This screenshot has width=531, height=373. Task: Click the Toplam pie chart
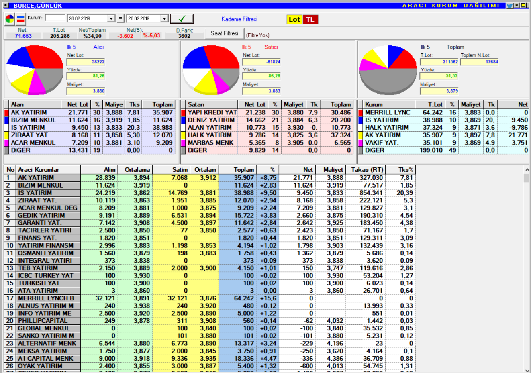(388, 70)
